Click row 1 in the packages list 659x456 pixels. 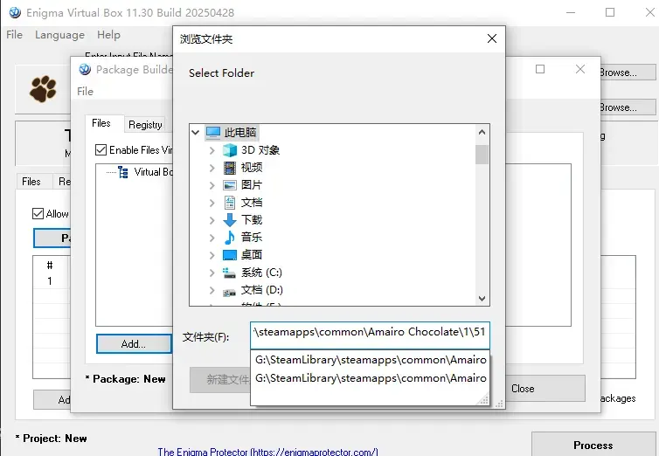(x=52, y=281)
